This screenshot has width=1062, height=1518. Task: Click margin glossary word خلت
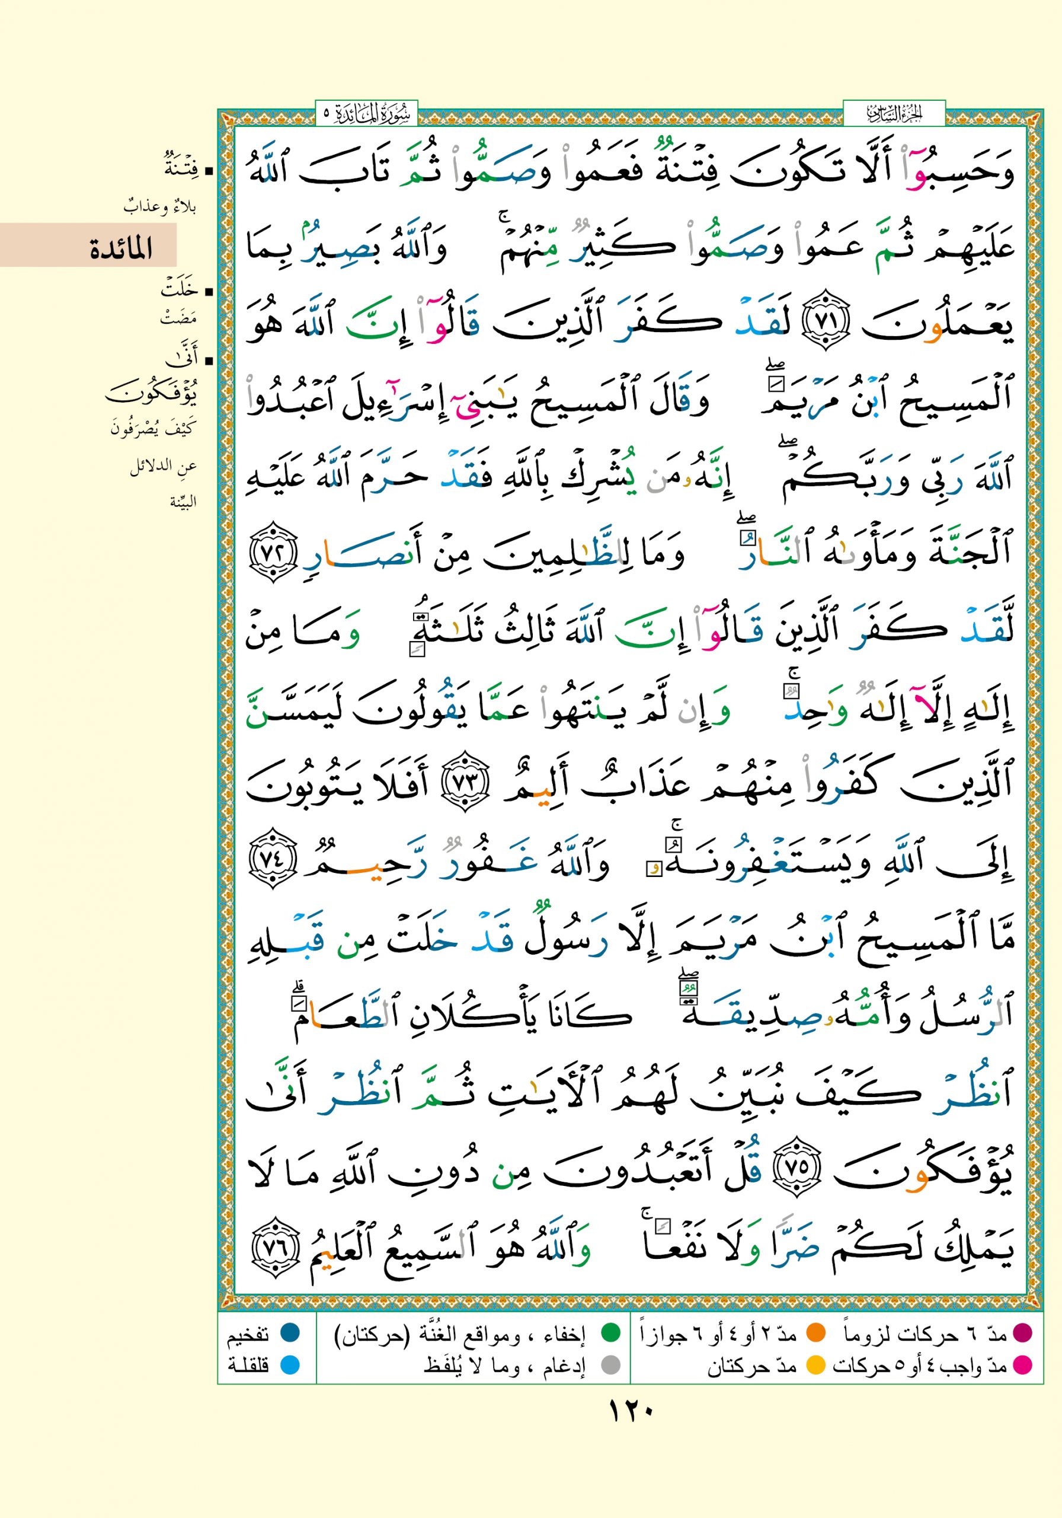point(179,289)
